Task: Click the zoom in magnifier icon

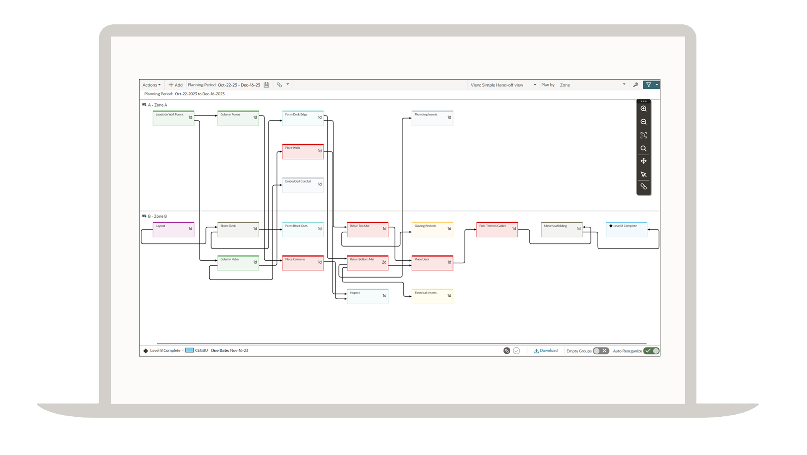Action: [643, 109]
